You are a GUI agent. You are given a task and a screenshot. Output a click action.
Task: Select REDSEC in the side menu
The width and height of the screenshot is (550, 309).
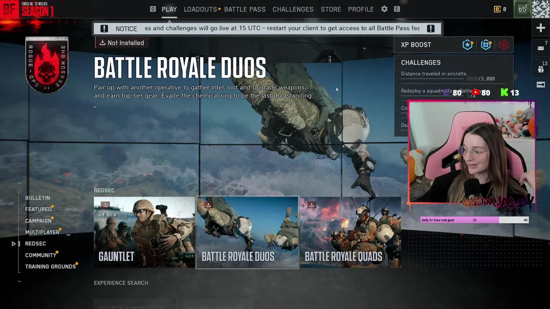coord(35,244)
